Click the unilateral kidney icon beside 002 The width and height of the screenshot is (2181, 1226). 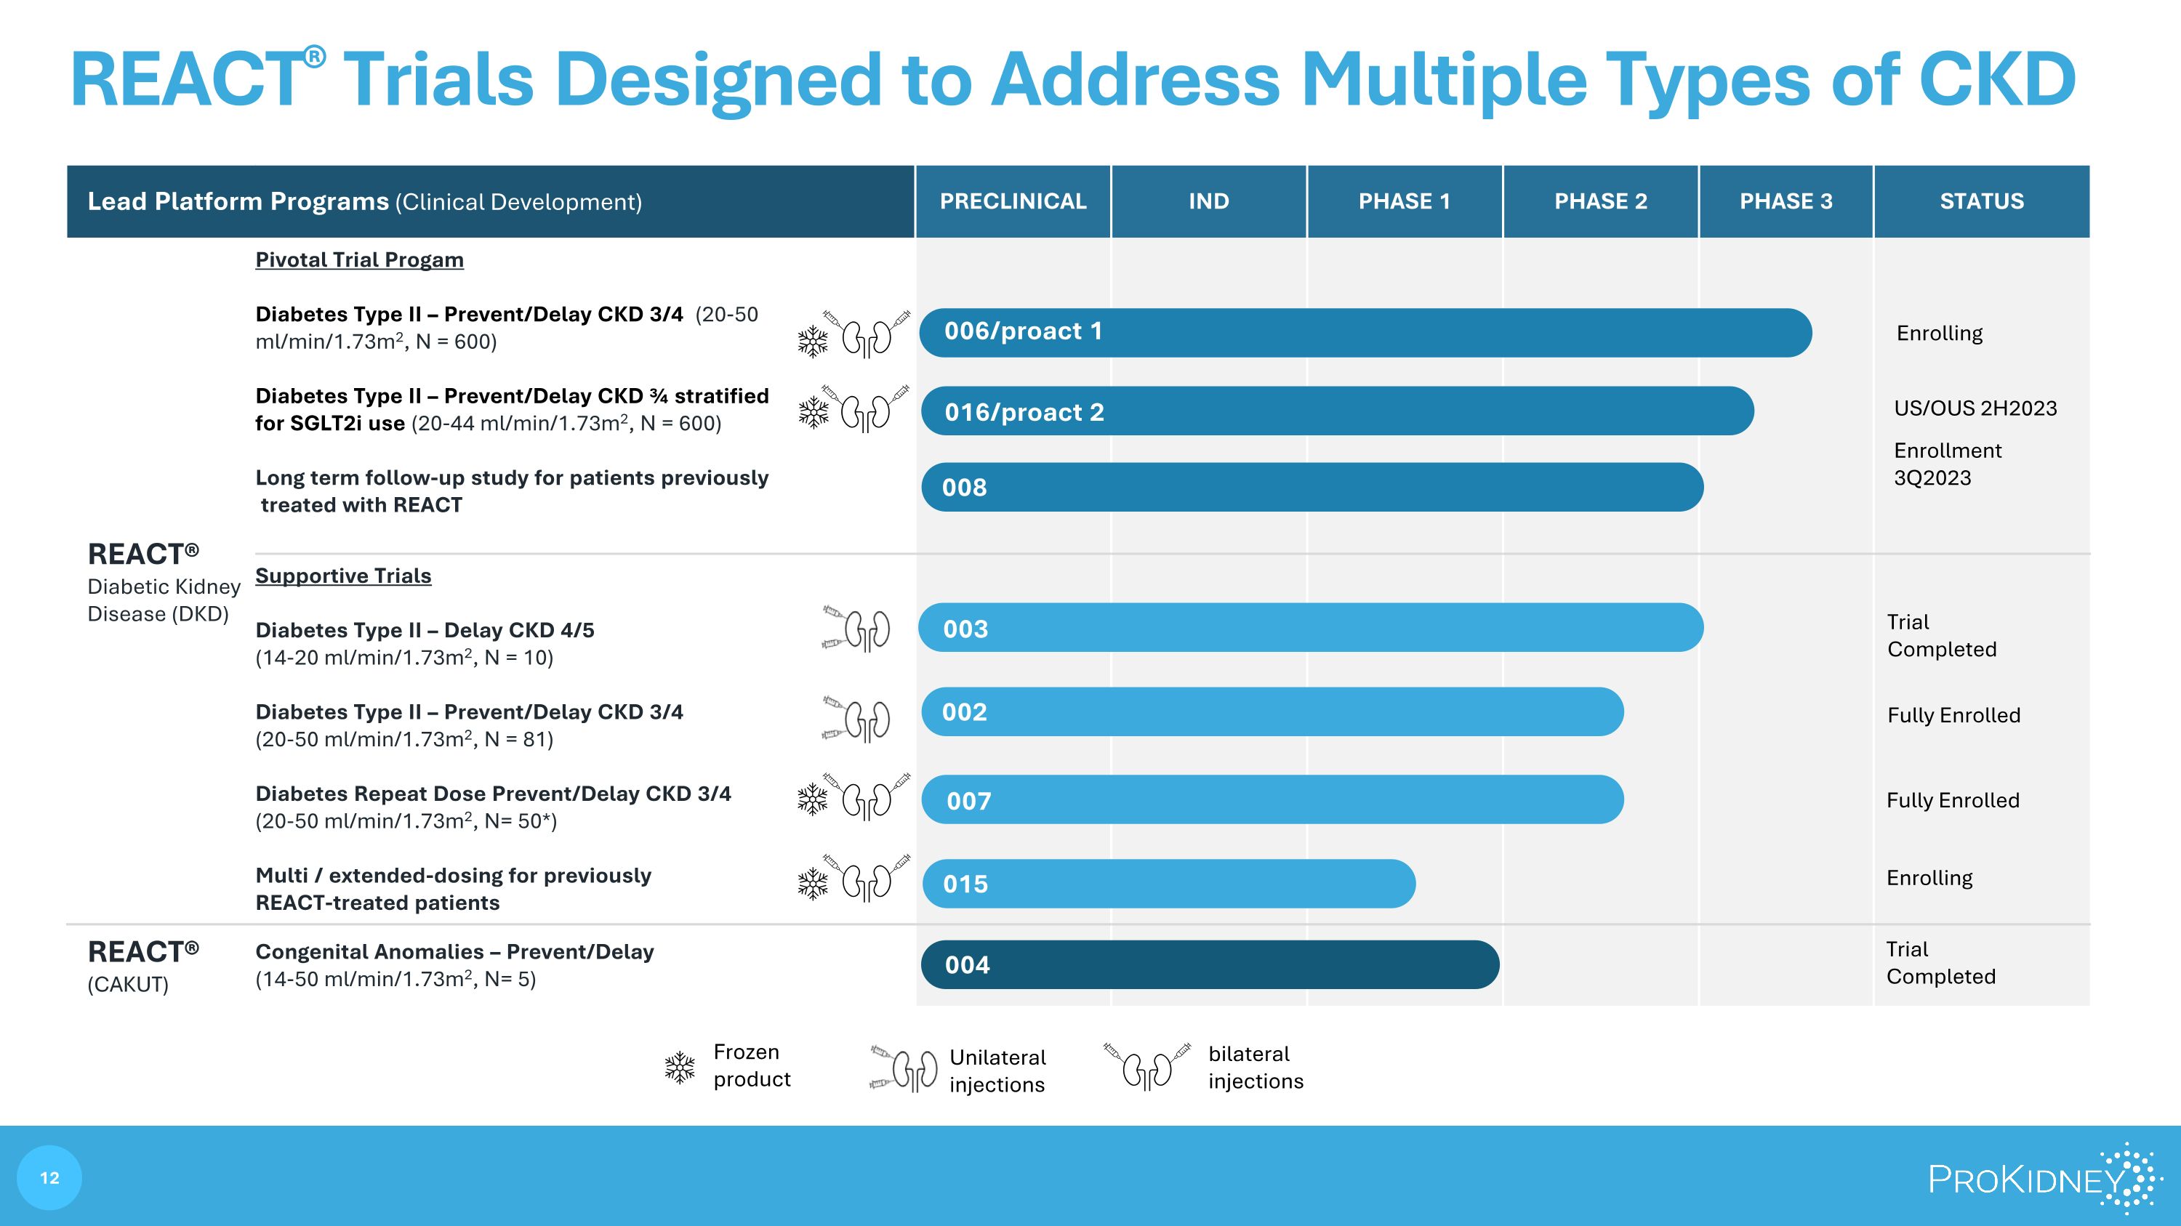pos(856,720)
